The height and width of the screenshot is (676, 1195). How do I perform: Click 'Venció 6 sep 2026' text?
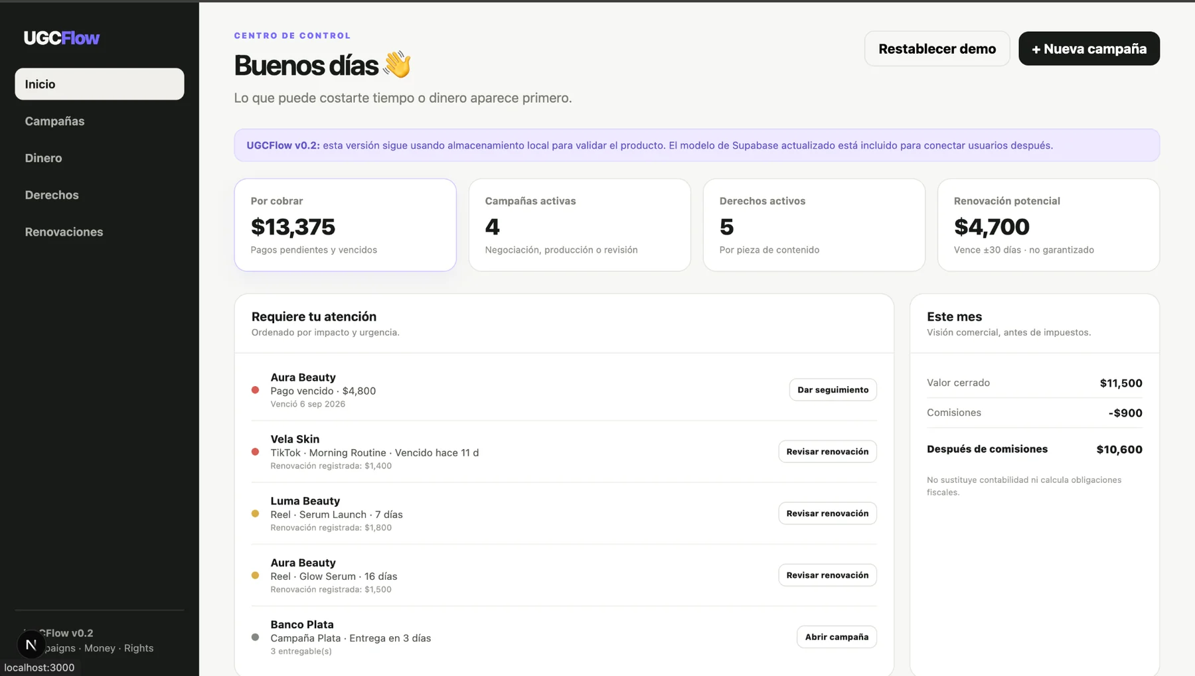coord(307,404)
